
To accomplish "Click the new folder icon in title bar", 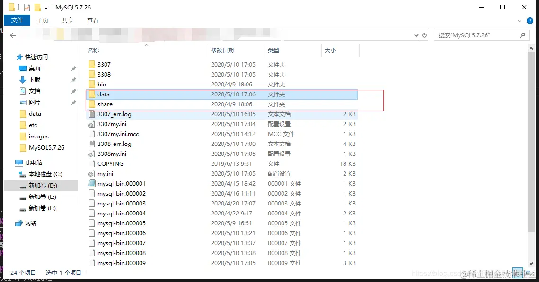I will point(37,7).
